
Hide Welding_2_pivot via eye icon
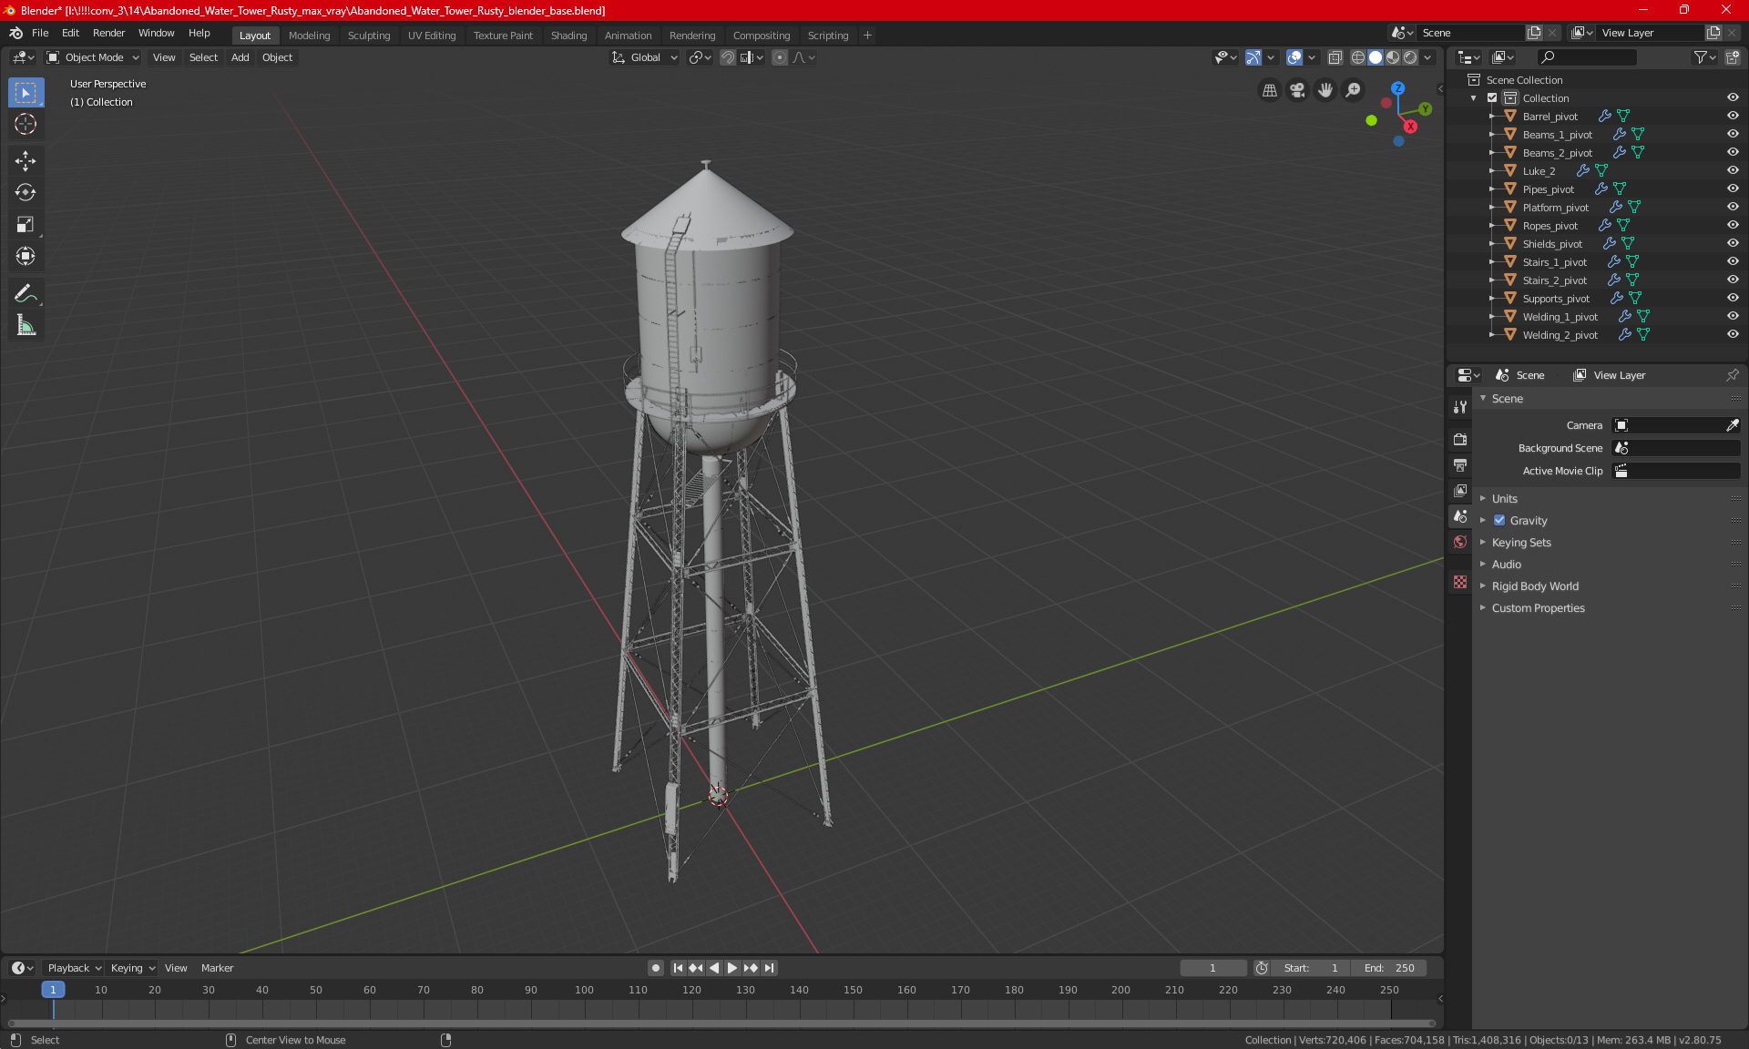[1733, 334]
